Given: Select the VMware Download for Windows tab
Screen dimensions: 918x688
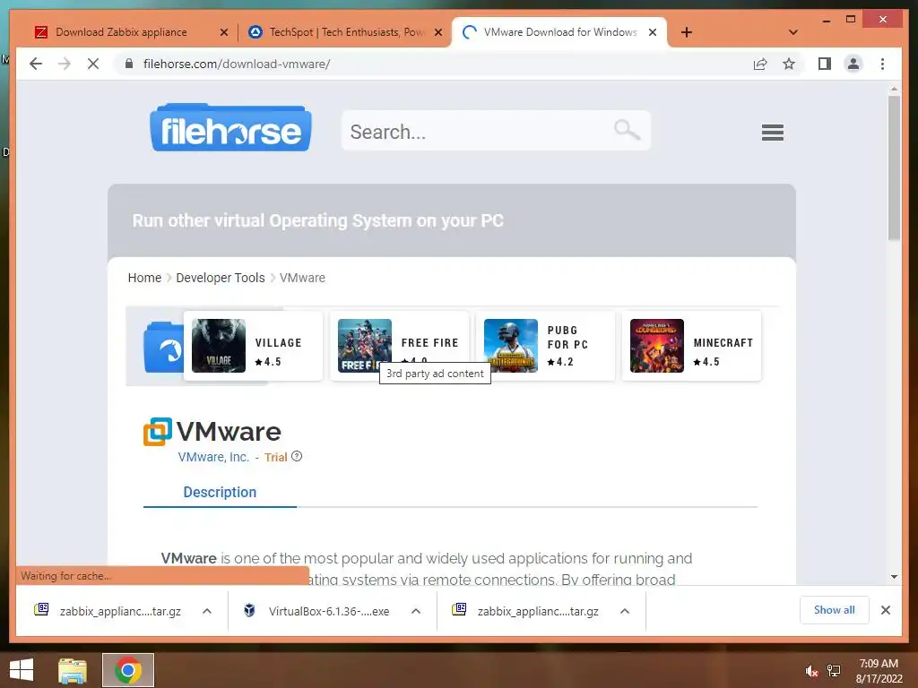Looking at the screenshot, I should 560,32.
